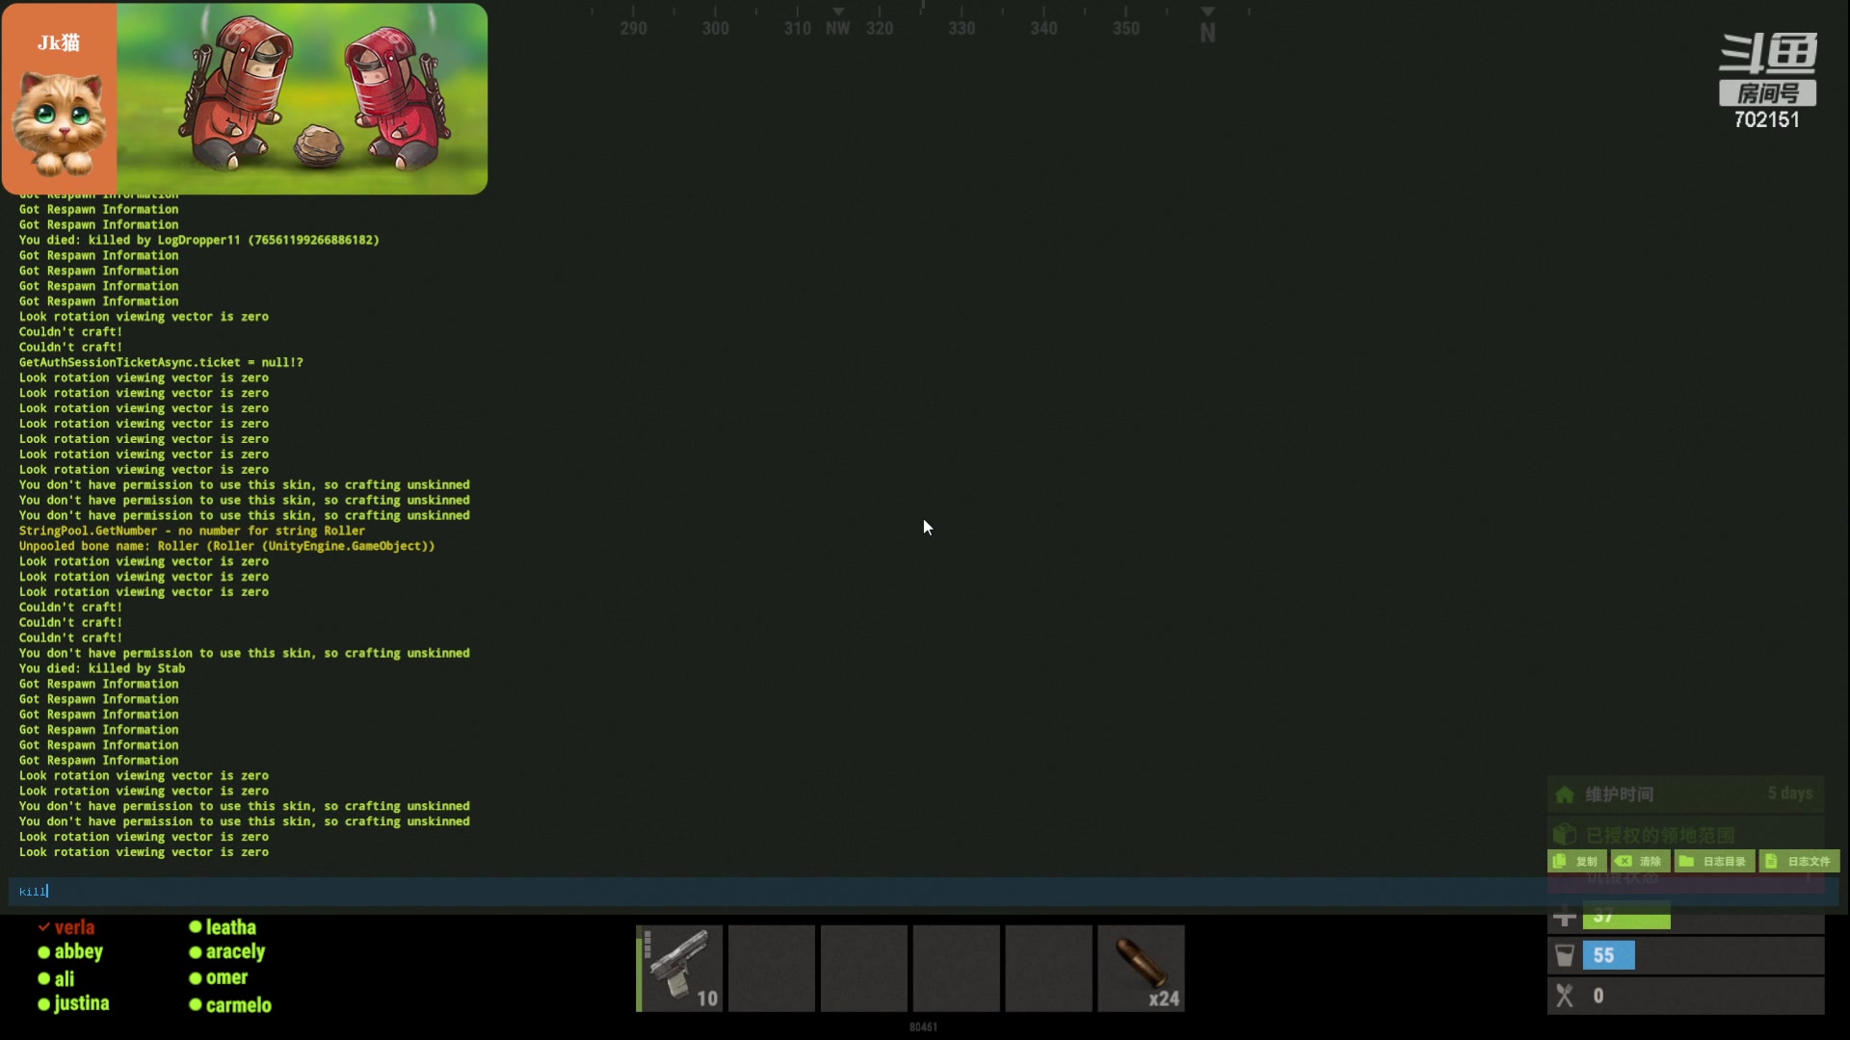Image resolution: width=1850 pixels, height=1040 pixels.
Task: Click the 维护时间 house upkeep icon
Action: (1565, 794)
